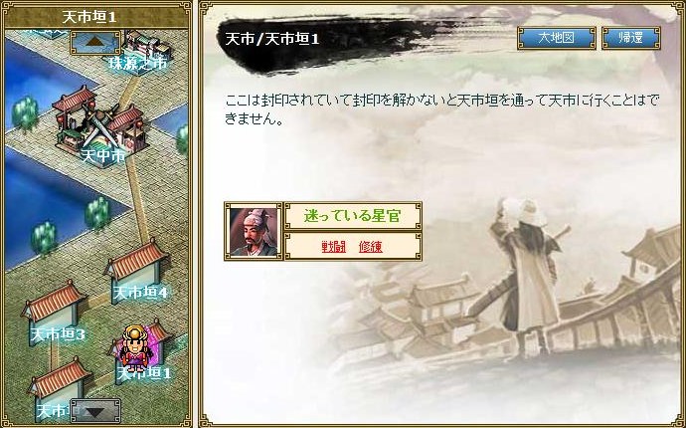Open the 大地図 world map
The image size is (686, 428).
click(x=556, y=38)
